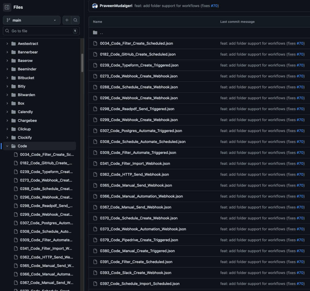Screen dimensions: 310x291
Task: Open 0034_Code_Filter_Create_Scheduled.json in file list
Action: click(136, 43)
